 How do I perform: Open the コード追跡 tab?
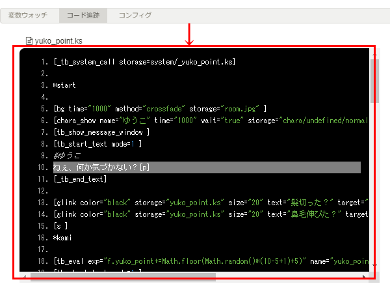tap(83, 16)
